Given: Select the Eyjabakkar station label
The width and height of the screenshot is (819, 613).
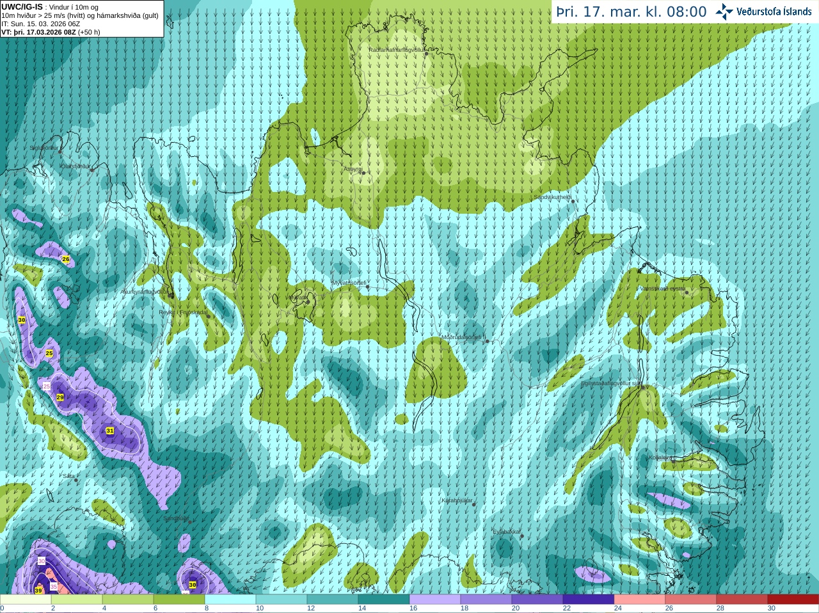Looking at the screenshot, I should click(507, 532).
